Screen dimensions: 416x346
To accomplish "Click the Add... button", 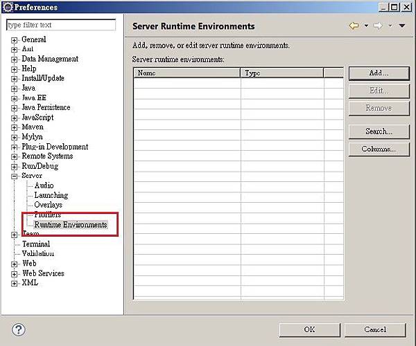I will coord(379,73).
